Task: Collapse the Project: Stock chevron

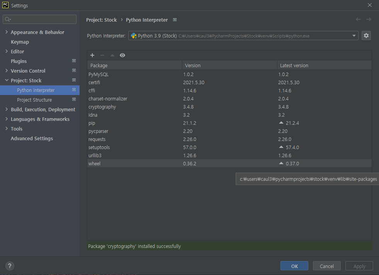Action: pos(7,80)
